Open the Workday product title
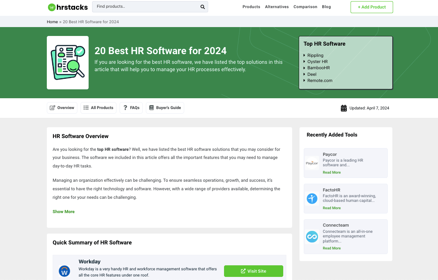 tap(89, 261)
